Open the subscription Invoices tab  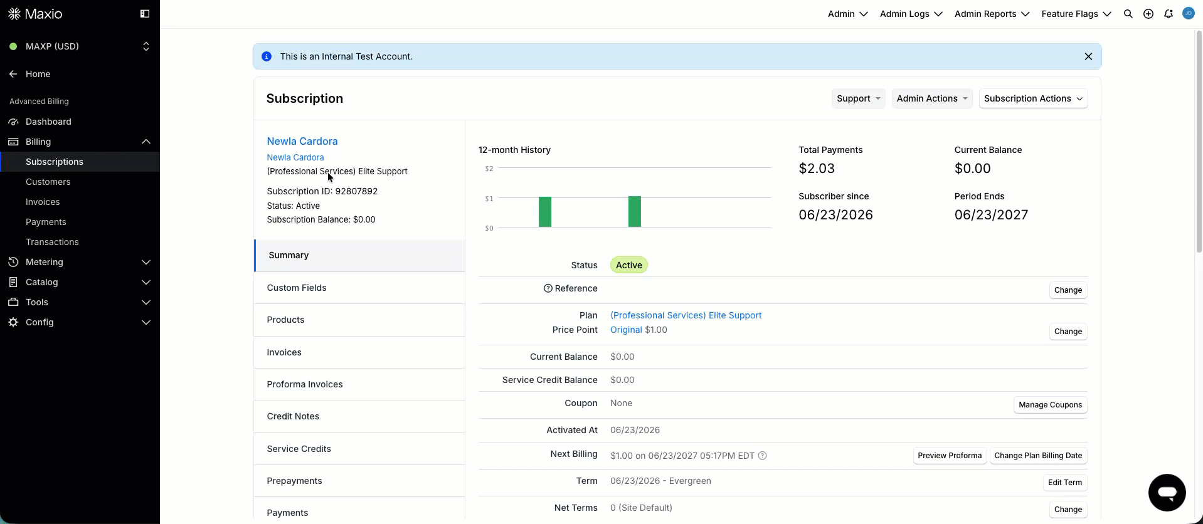[359, 352]
